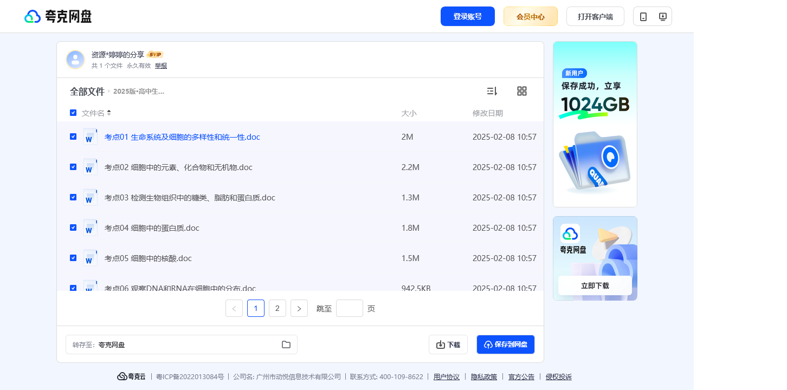Viewport: 787px width, 390px height.
Task: Uncheck the checkbox for 考点05 file
Action: point(73,258)
